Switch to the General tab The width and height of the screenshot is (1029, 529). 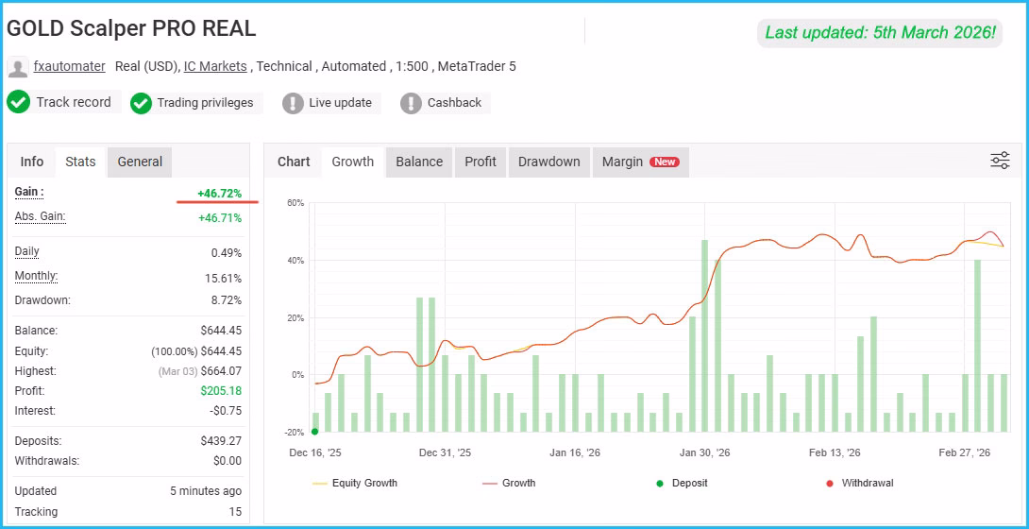point(140,162)
